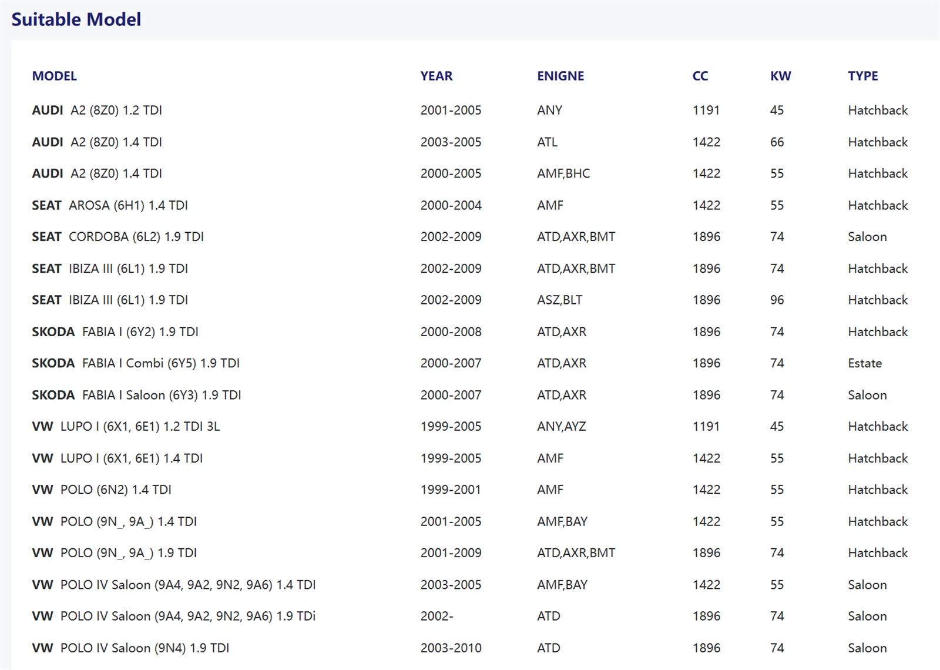Click 'ASZ,BLT' engine cell
The height and width of the screenshot is (670, 940).
tap(559, 300)
